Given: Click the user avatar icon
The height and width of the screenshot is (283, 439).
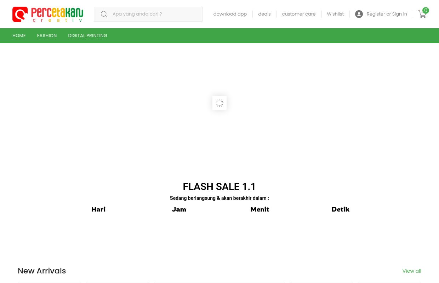Looking at the screenshot, I should pyautogui.click(x=359, y=14).
